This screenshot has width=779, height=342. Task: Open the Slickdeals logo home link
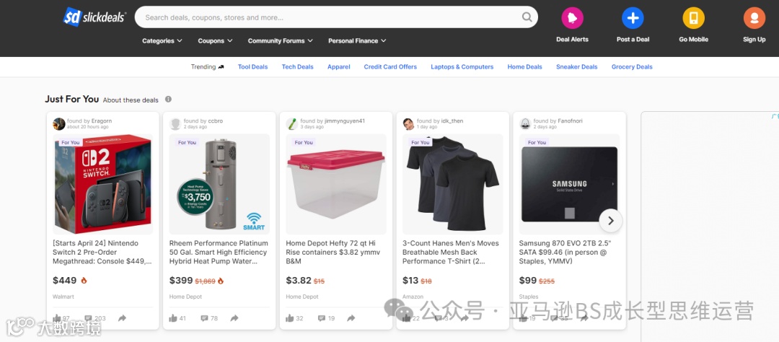point(94,17)
